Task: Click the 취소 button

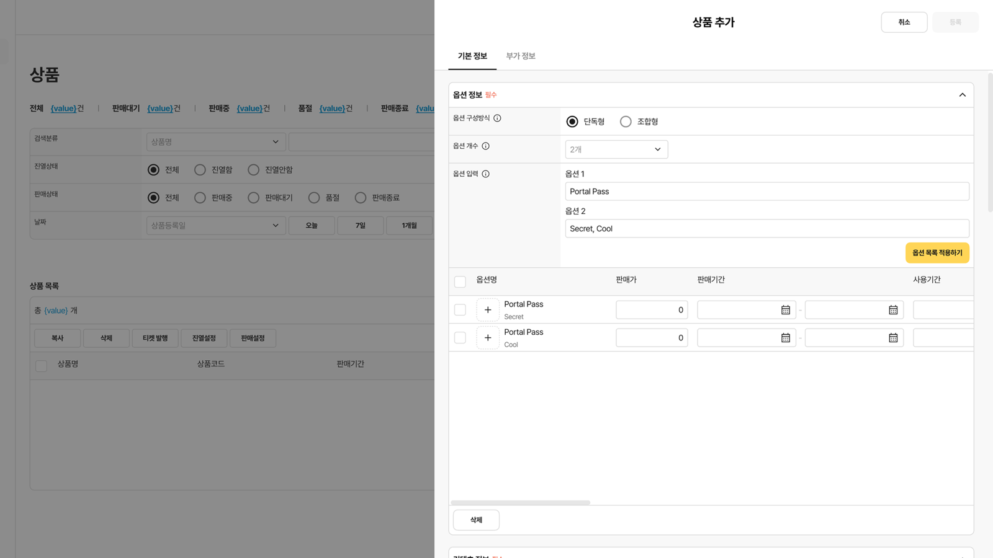Action: click(904, 22)
